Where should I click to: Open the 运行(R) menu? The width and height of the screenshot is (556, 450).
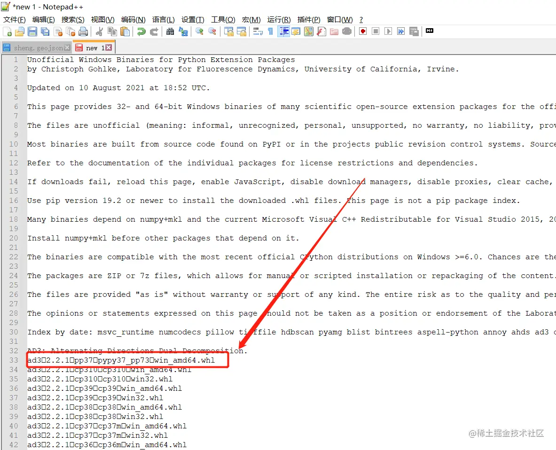coord(279,19)
